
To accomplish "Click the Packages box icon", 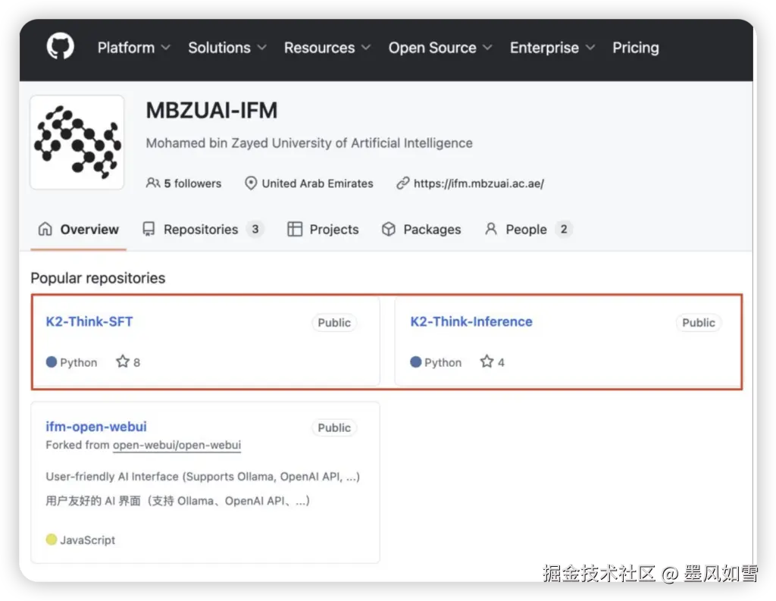I will pos(389,229).
